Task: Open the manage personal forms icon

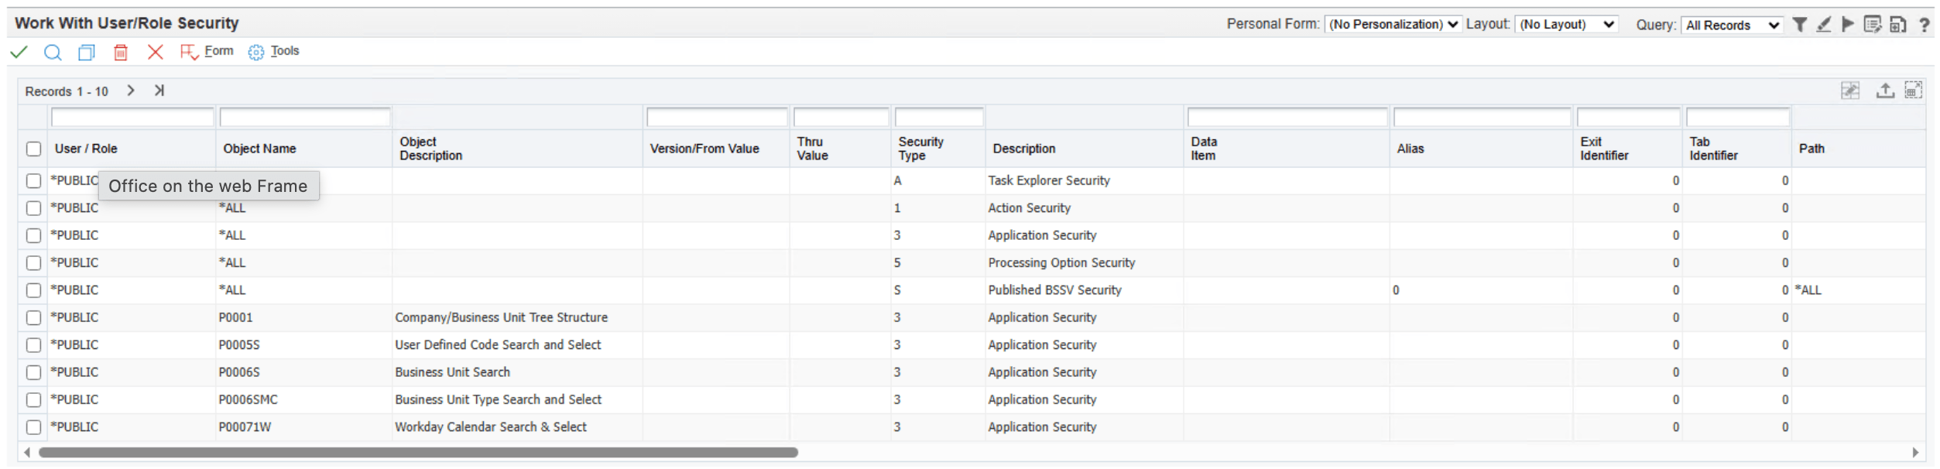Action: 1873,25
